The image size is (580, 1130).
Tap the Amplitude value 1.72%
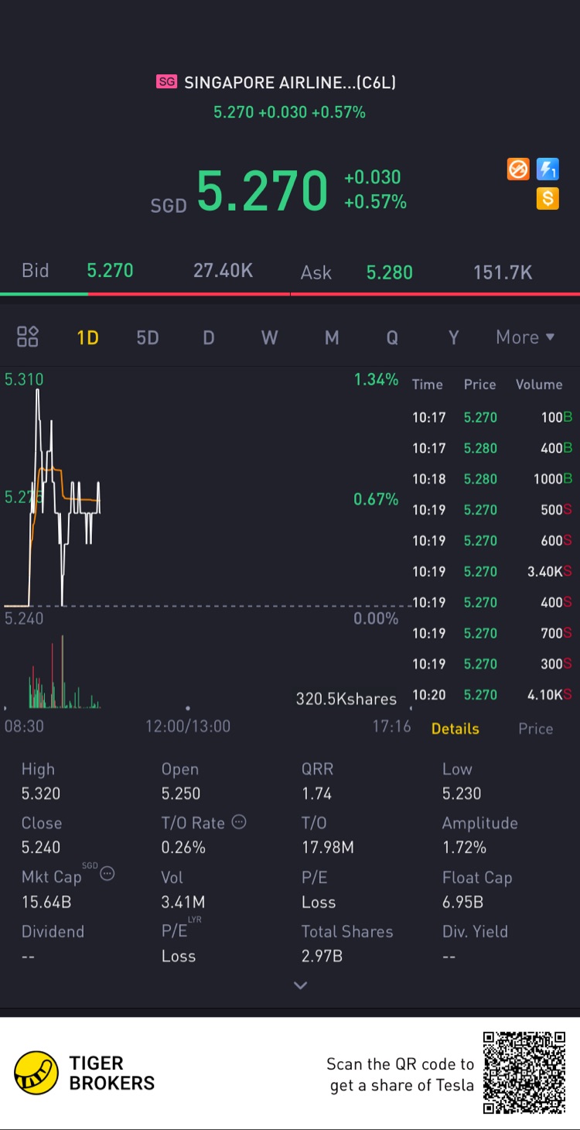464,847
